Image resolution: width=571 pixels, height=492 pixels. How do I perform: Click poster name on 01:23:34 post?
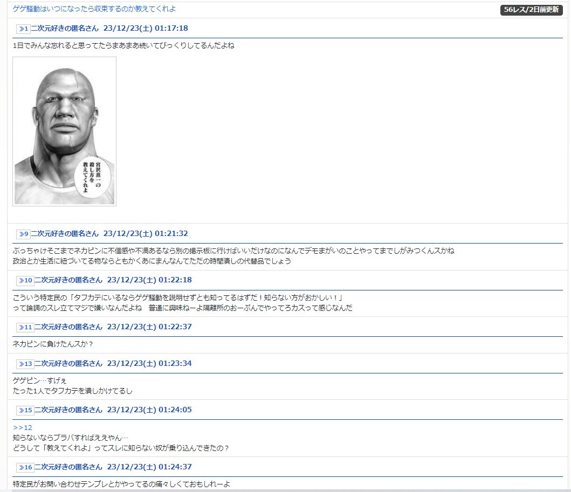(x=68, y=364)
